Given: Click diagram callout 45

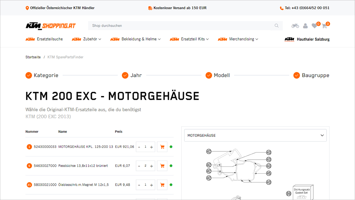Looking at the screenshot, I should coord(269,173).
